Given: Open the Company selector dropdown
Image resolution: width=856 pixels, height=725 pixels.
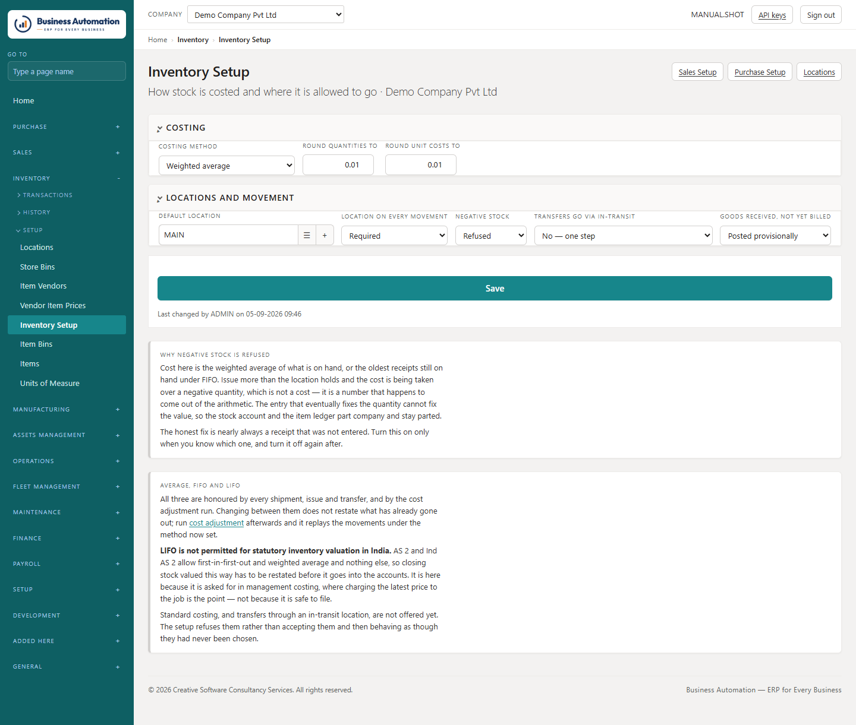Looking at the screenshot, I should 266,14.
